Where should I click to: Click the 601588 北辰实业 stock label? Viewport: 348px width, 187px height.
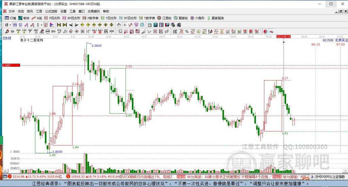[335, 40]
